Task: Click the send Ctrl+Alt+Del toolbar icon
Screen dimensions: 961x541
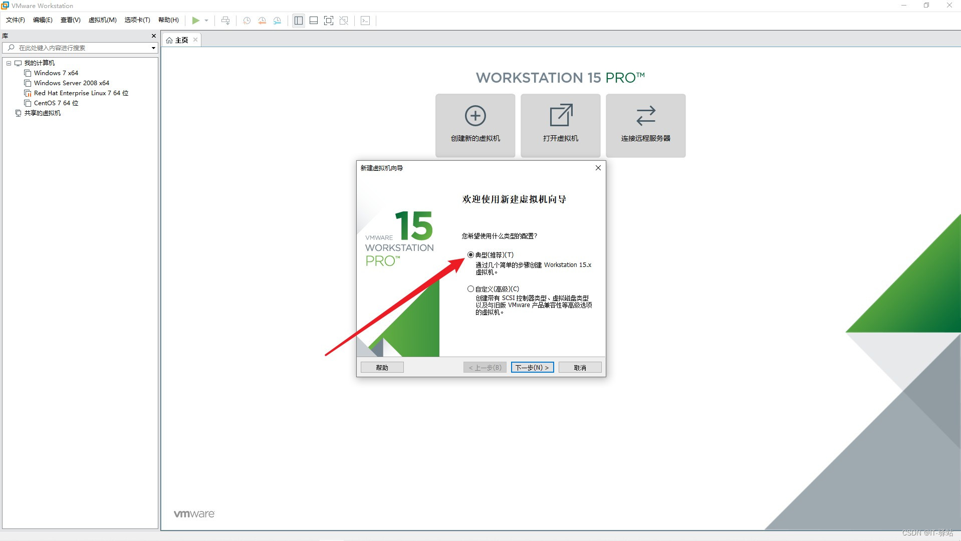Action: pos(225,21)
